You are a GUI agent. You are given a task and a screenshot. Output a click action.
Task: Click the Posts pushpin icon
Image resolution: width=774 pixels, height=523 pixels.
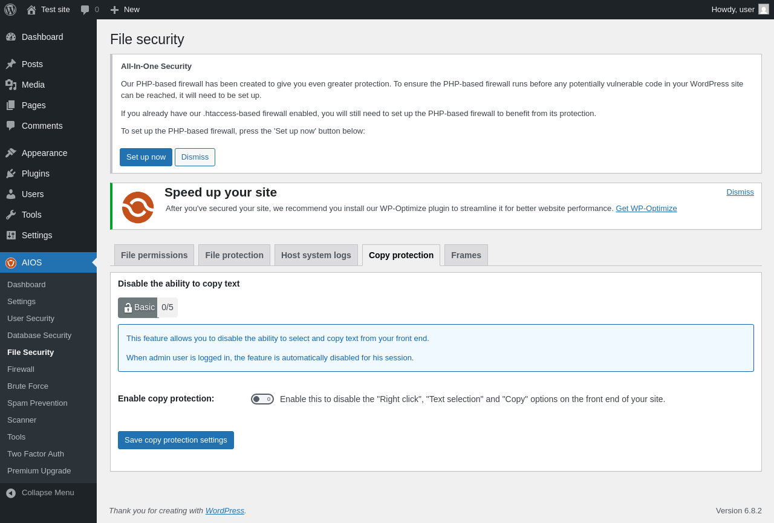coord(11,64)
